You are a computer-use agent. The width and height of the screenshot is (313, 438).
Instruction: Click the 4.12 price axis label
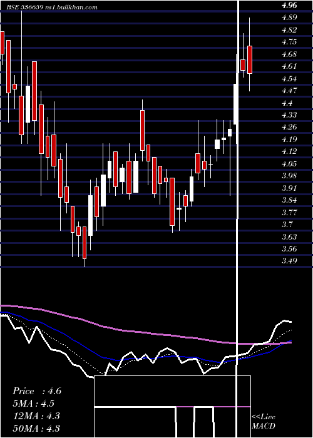point(289,151)
